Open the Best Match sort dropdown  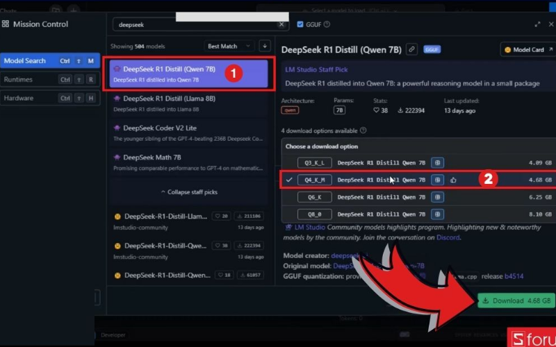pyautogui.click(x=229, y=46)
